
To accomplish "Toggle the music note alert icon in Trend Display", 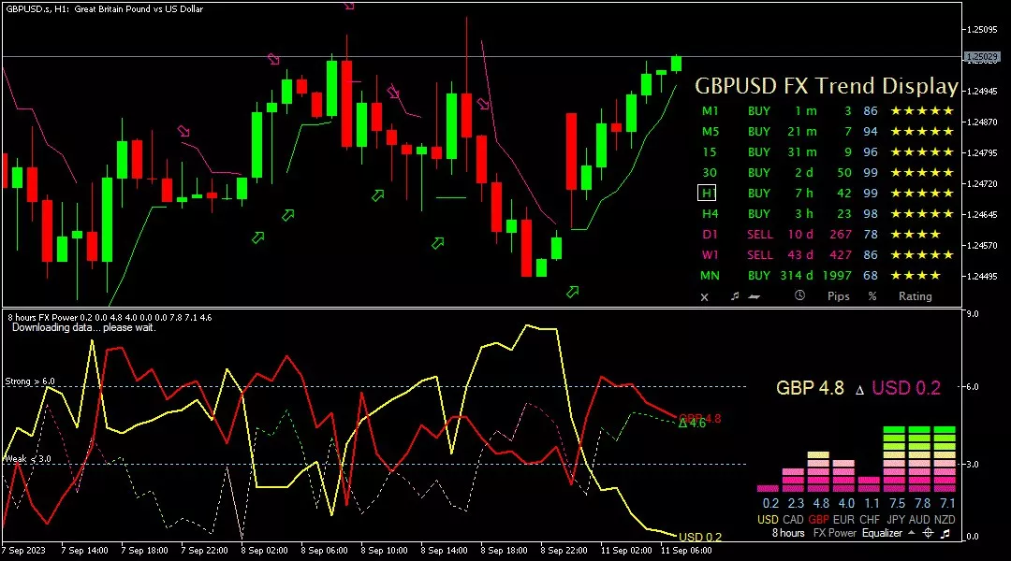I will tap(735, 296).
